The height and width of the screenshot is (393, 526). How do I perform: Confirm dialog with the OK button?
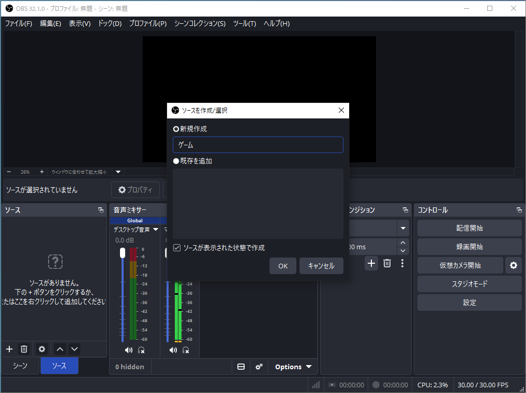[x=283, y=266]
